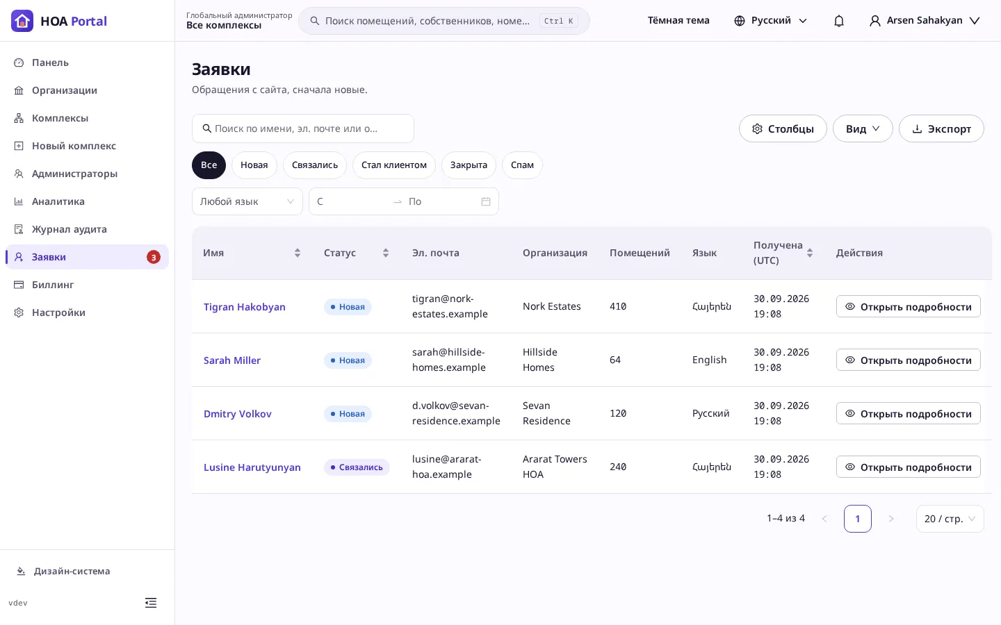The image size is (1001, 625).
Task: Select page 1 in pagination
Action: [858, 519]
